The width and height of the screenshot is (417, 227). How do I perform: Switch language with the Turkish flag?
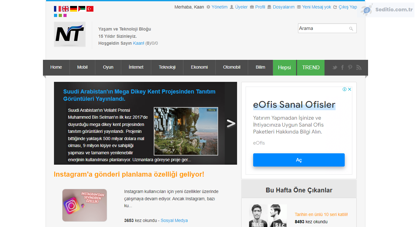[x=90, y=9]
